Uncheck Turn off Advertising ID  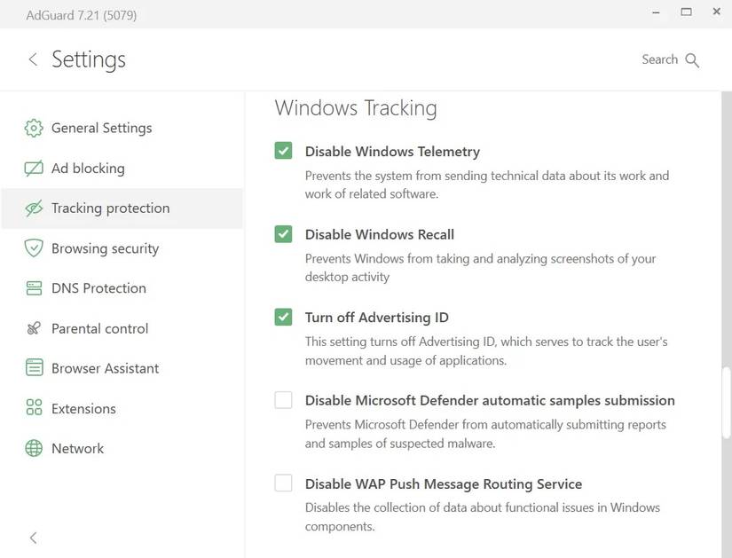coord(282,317)
